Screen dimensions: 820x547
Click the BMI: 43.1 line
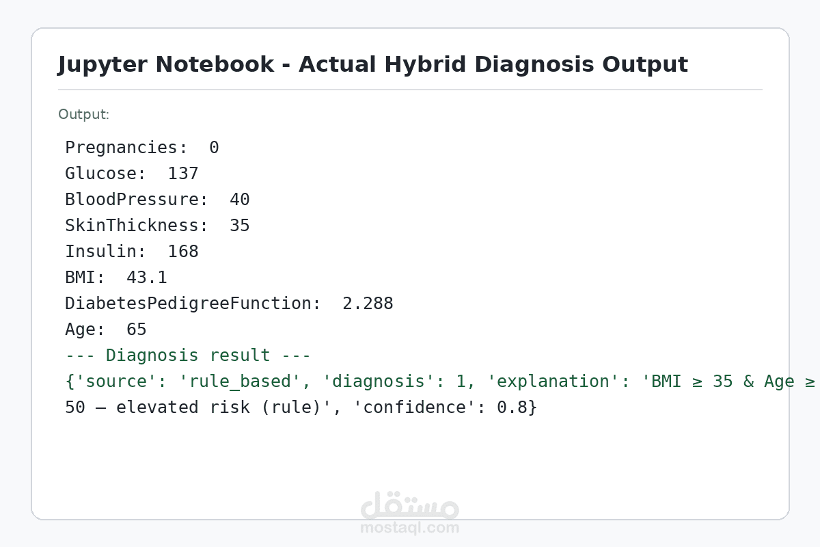(116, 278)
